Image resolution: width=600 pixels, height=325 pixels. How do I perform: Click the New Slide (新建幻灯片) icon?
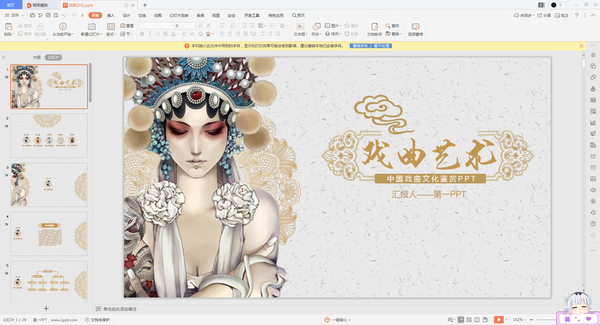tap(92, 27)
